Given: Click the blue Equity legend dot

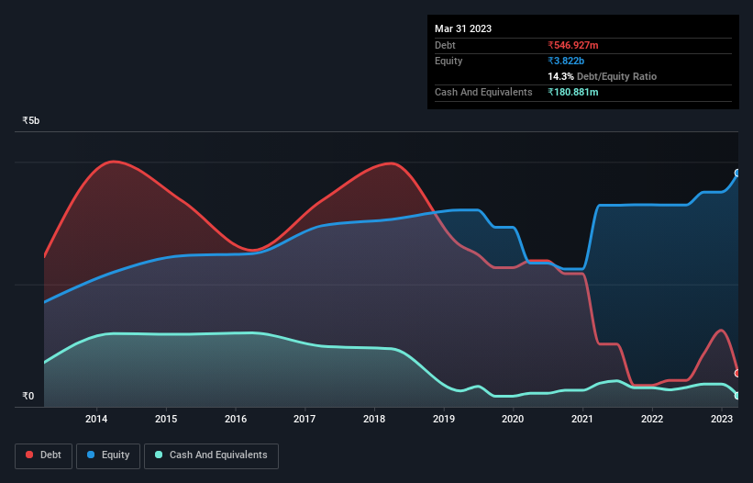Looking at the screenshot, I should [91, 455].
